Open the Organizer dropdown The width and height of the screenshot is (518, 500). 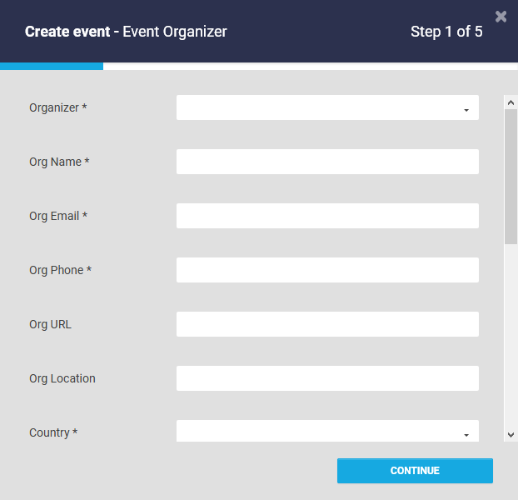pos(327,107)
